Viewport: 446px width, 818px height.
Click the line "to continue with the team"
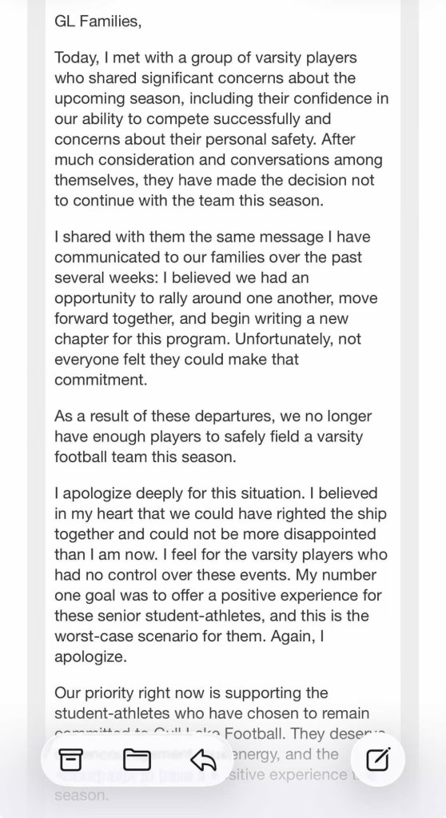tap(189, 201)
